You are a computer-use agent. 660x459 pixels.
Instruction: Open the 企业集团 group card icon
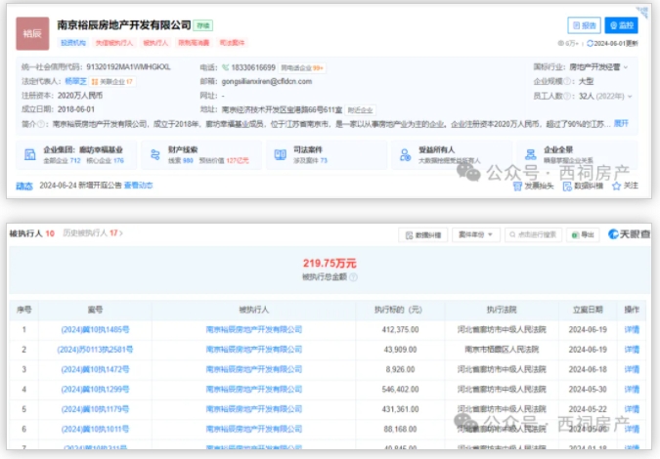click(29, 153)
